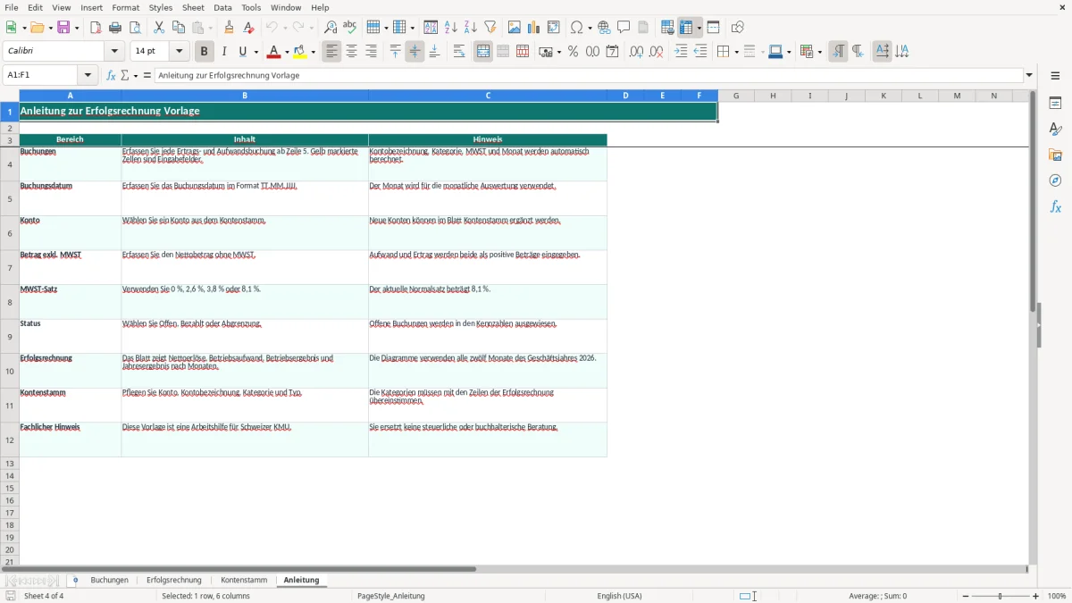Click column G header
This screenshot has height=603, width=1072.
(736, 96)
